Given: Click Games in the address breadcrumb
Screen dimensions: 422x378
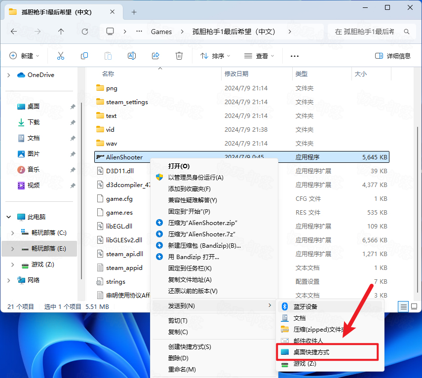Looking at the screenshot, I should coord(161,32).
